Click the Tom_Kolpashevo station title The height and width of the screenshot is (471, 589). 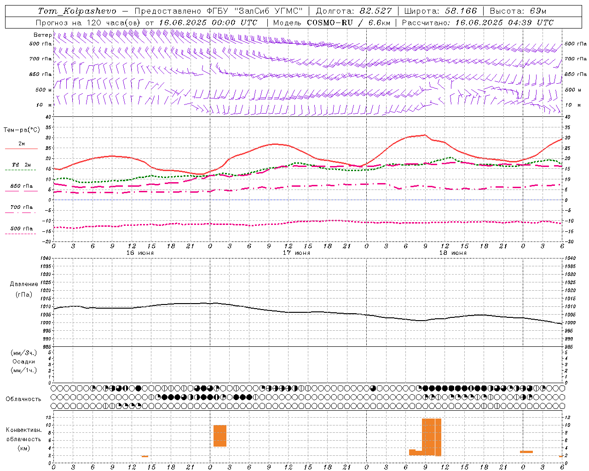(x=77, y=11)
